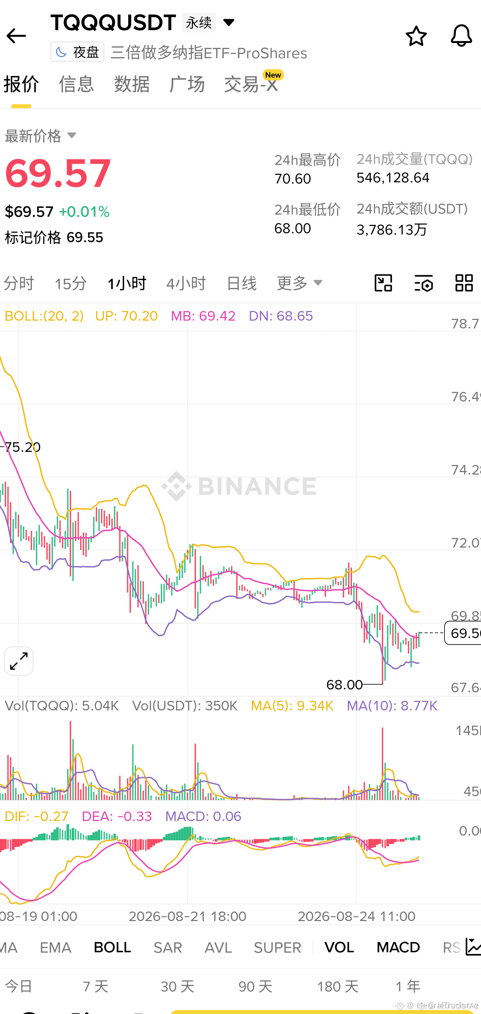Tap the 标记价格 69.55 text

[54, 237]
